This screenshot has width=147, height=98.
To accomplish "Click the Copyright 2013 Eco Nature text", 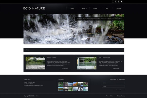I will coord(31,96).
